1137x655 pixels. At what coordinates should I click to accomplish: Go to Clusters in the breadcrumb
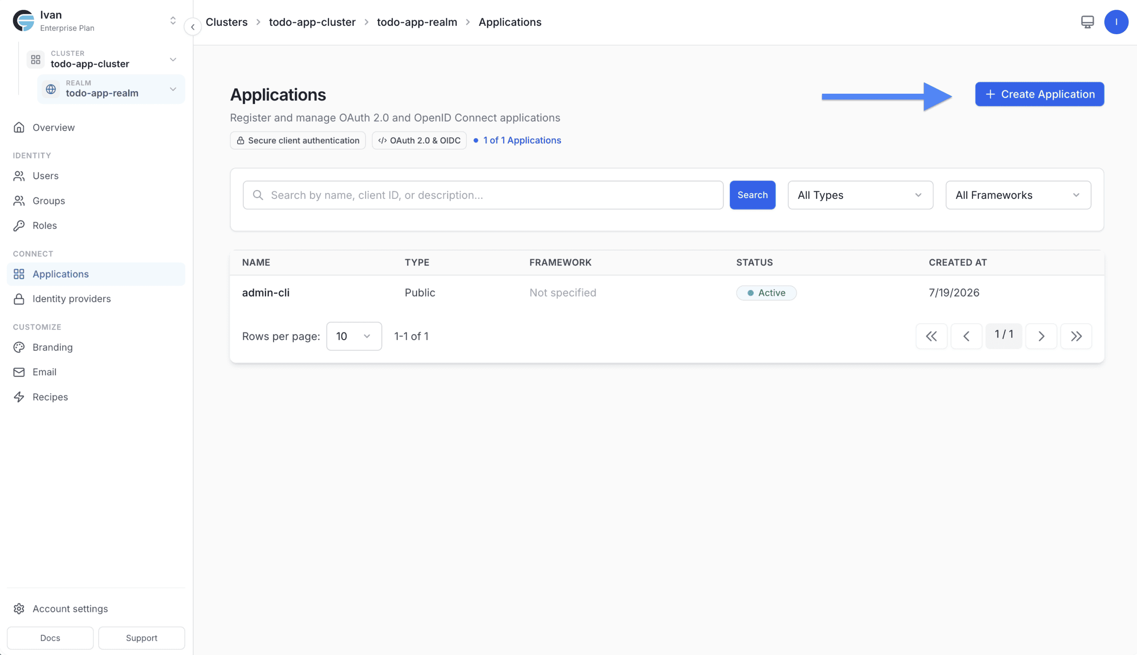pos(227,22)
